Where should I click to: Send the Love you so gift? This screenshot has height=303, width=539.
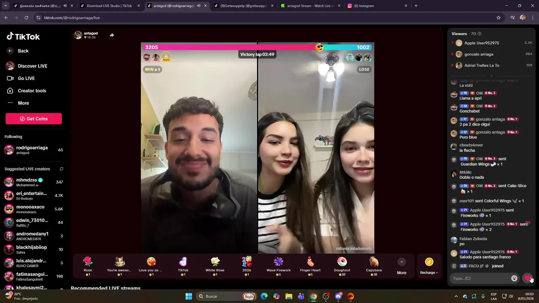[151, 266]
